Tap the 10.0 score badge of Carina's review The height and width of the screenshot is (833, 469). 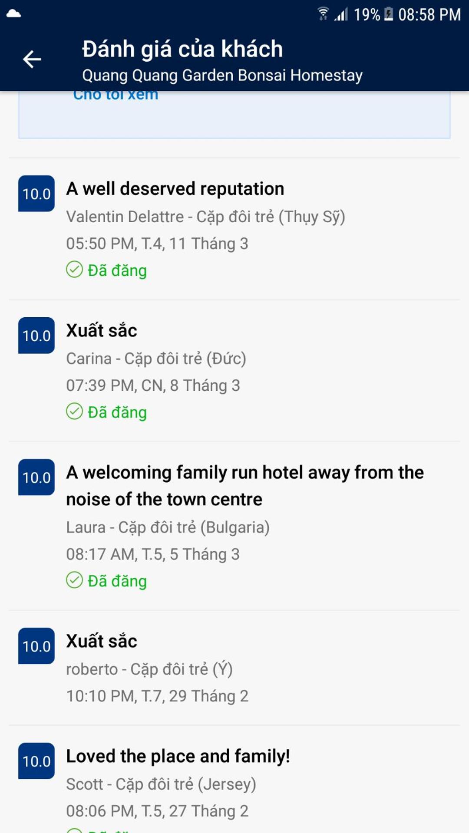click(36, 336)
